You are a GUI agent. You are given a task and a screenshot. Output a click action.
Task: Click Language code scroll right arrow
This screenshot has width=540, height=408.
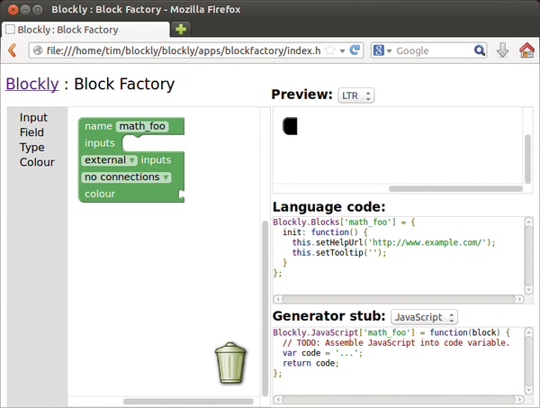[519, 299]
